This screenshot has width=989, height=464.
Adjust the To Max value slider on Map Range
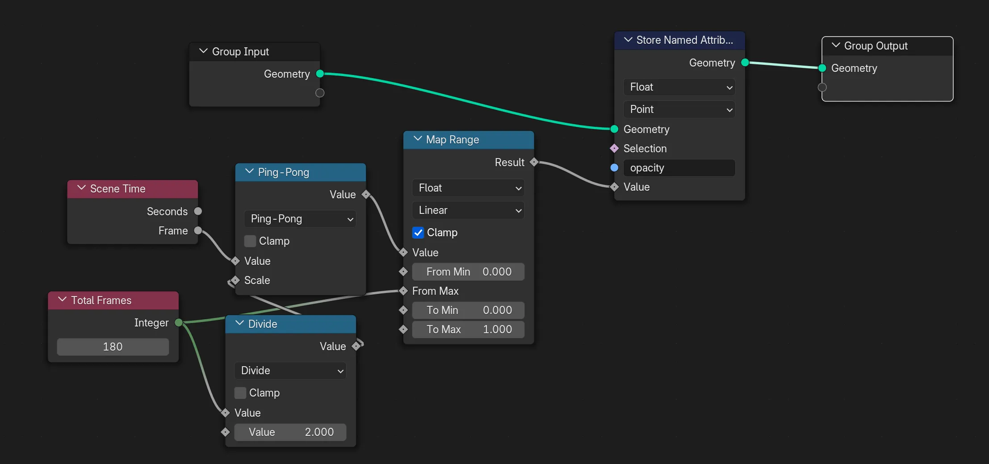(x=468, y=329)
